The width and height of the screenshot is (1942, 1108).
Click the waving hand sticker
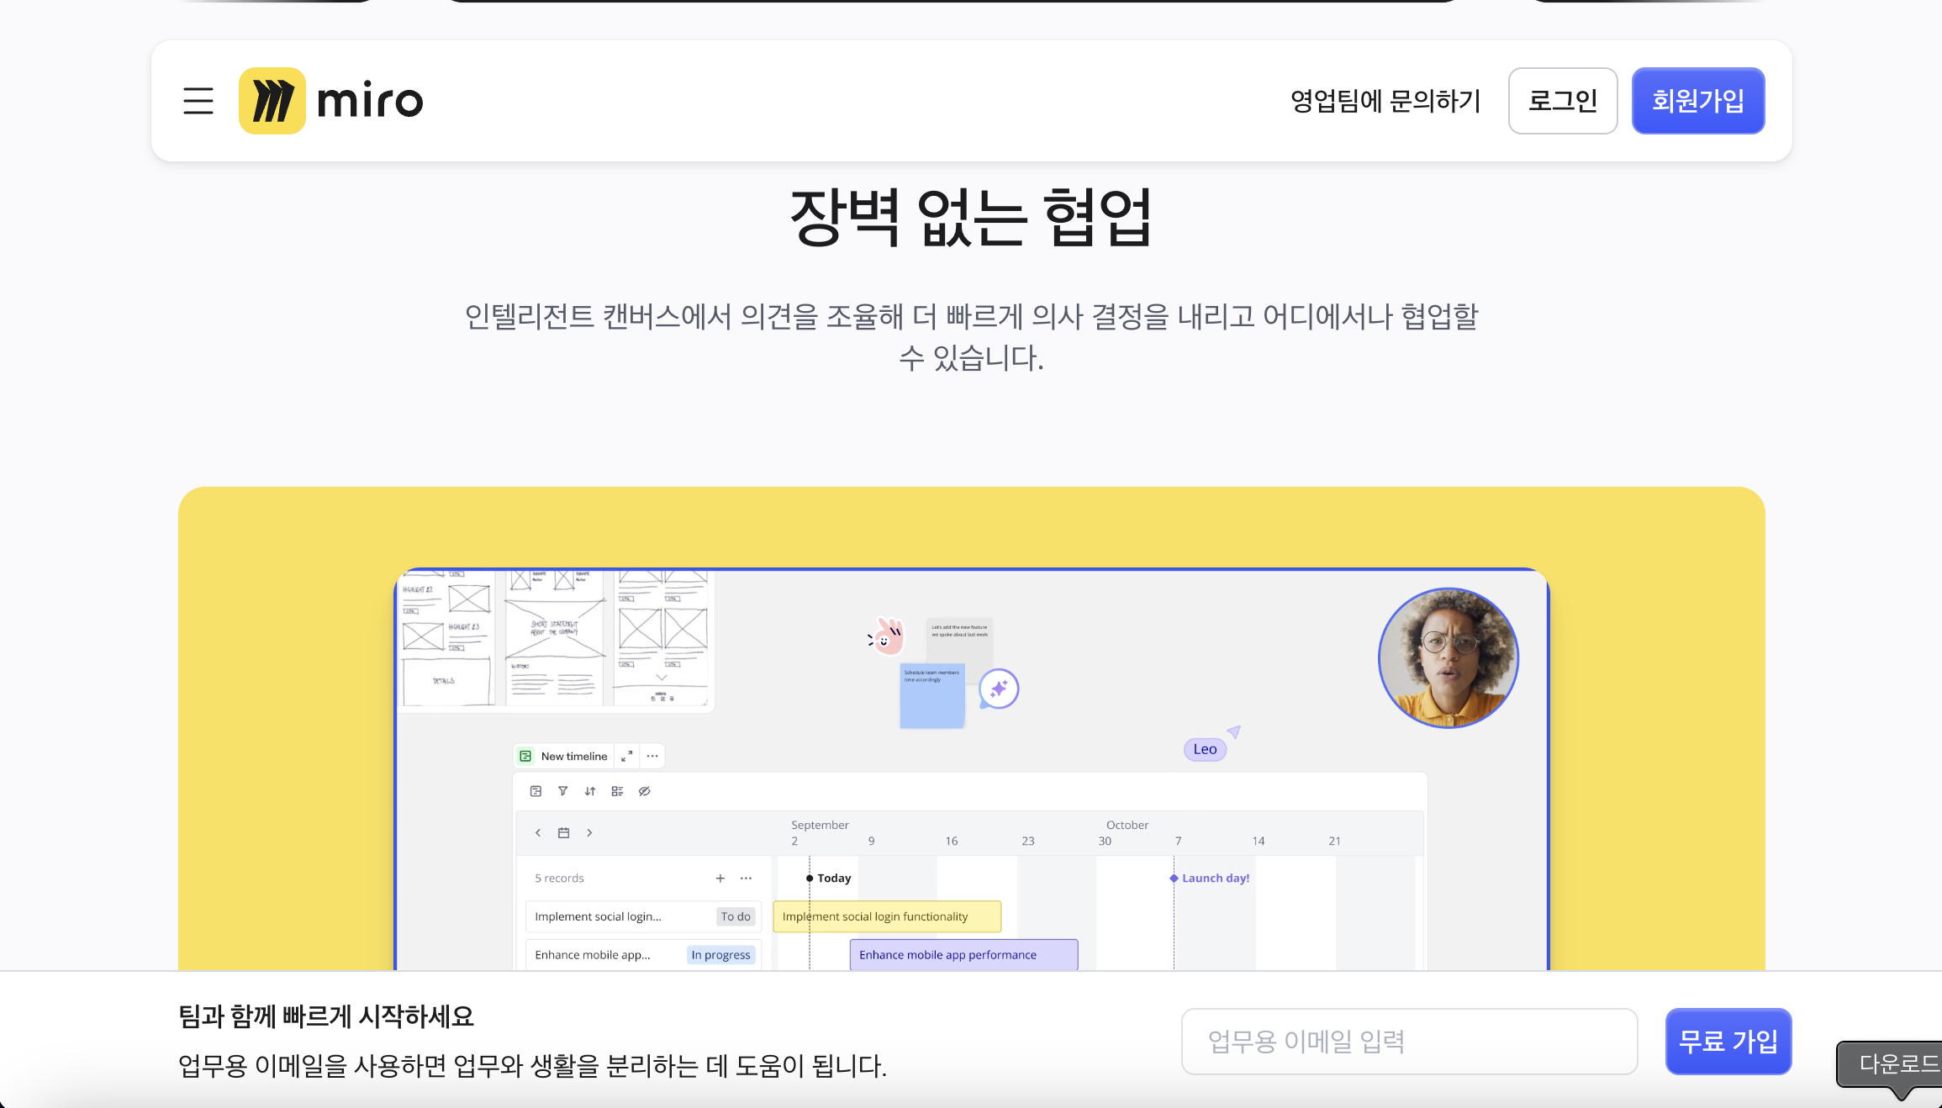pos(886,636)
